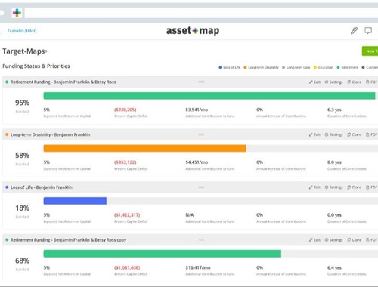Clone the Long-term Disability target-map

(x=355, y=134)
